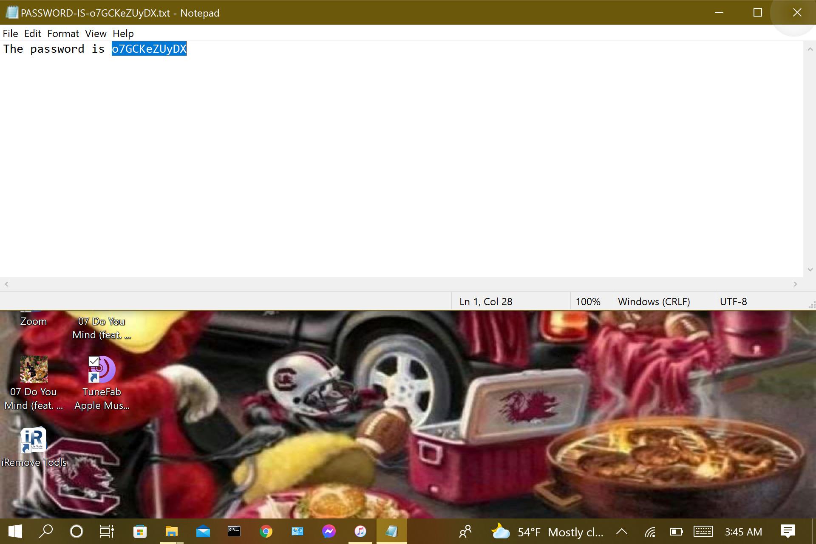Image resolution: width=816 pixels, height=544 pixels.
Task: Open the Format menu
Action: [63, 34]
